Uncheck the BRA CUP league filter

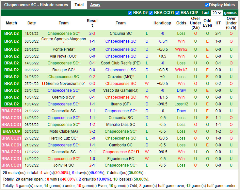pyautogui.click(x=177, y=13)
